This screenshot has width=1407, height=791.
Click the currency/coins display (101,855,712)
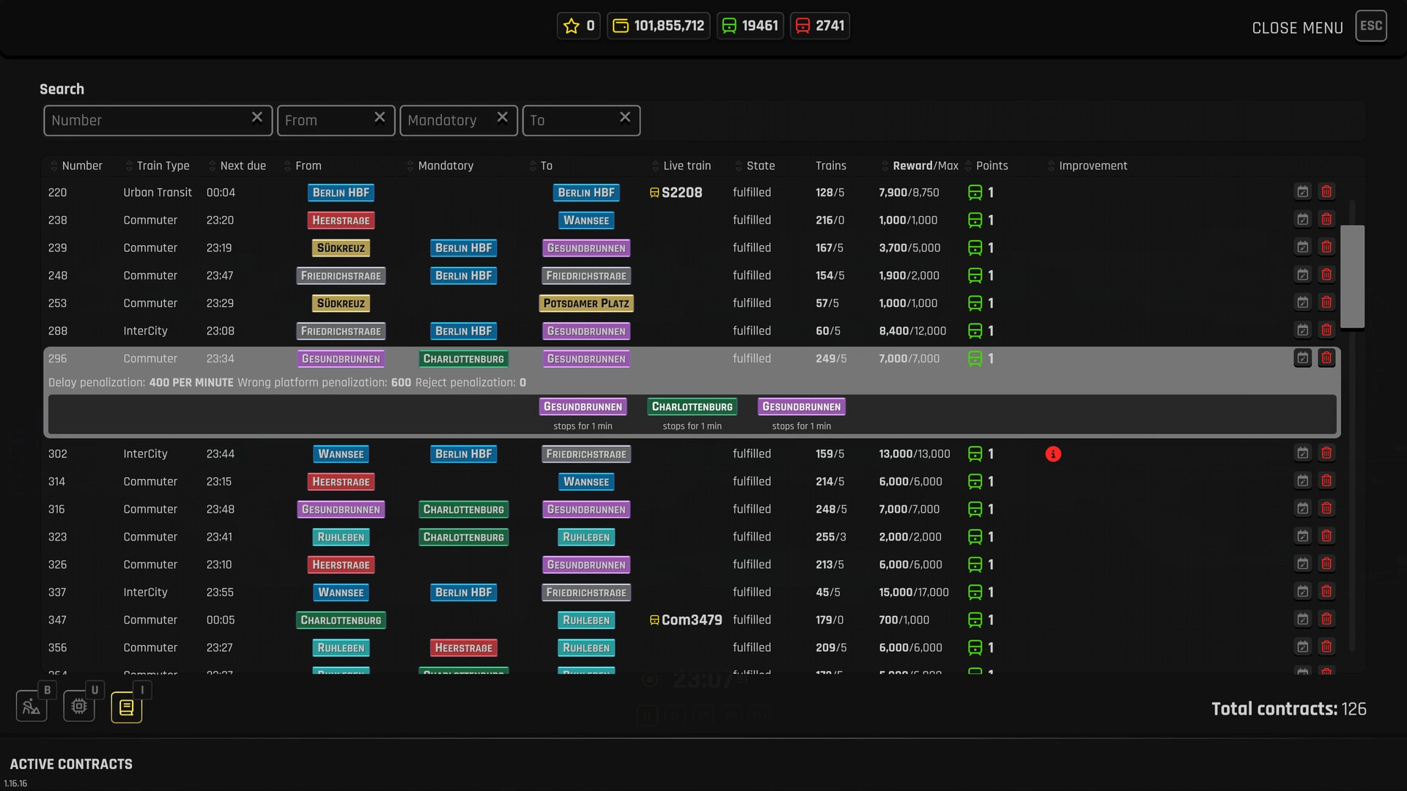coord(660,26)
